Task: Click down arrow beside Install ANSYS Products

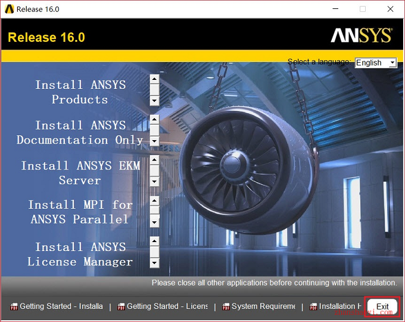Action: (x=154, y=101)
